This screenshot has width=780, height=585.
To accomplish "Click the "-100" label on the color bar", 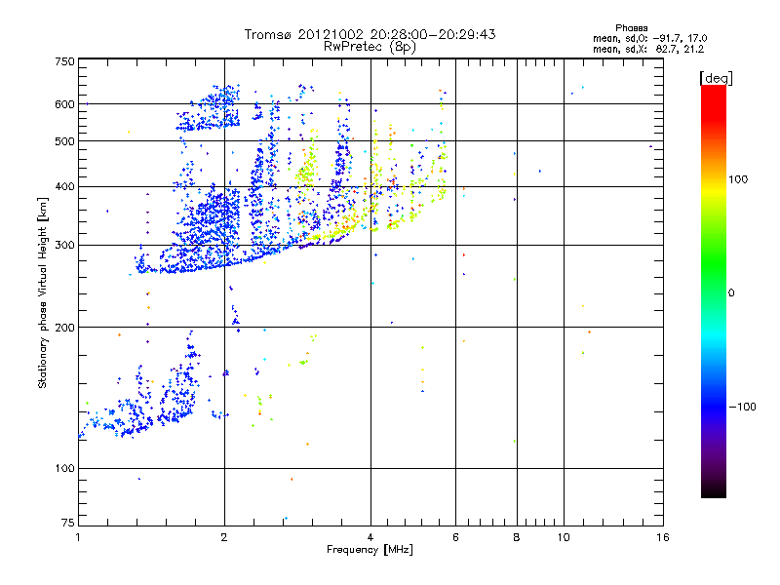I will (x=743, y=407).
